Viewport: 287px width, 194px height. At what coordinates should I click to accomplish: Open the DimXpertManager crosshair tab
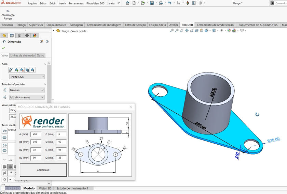(27, 35)
